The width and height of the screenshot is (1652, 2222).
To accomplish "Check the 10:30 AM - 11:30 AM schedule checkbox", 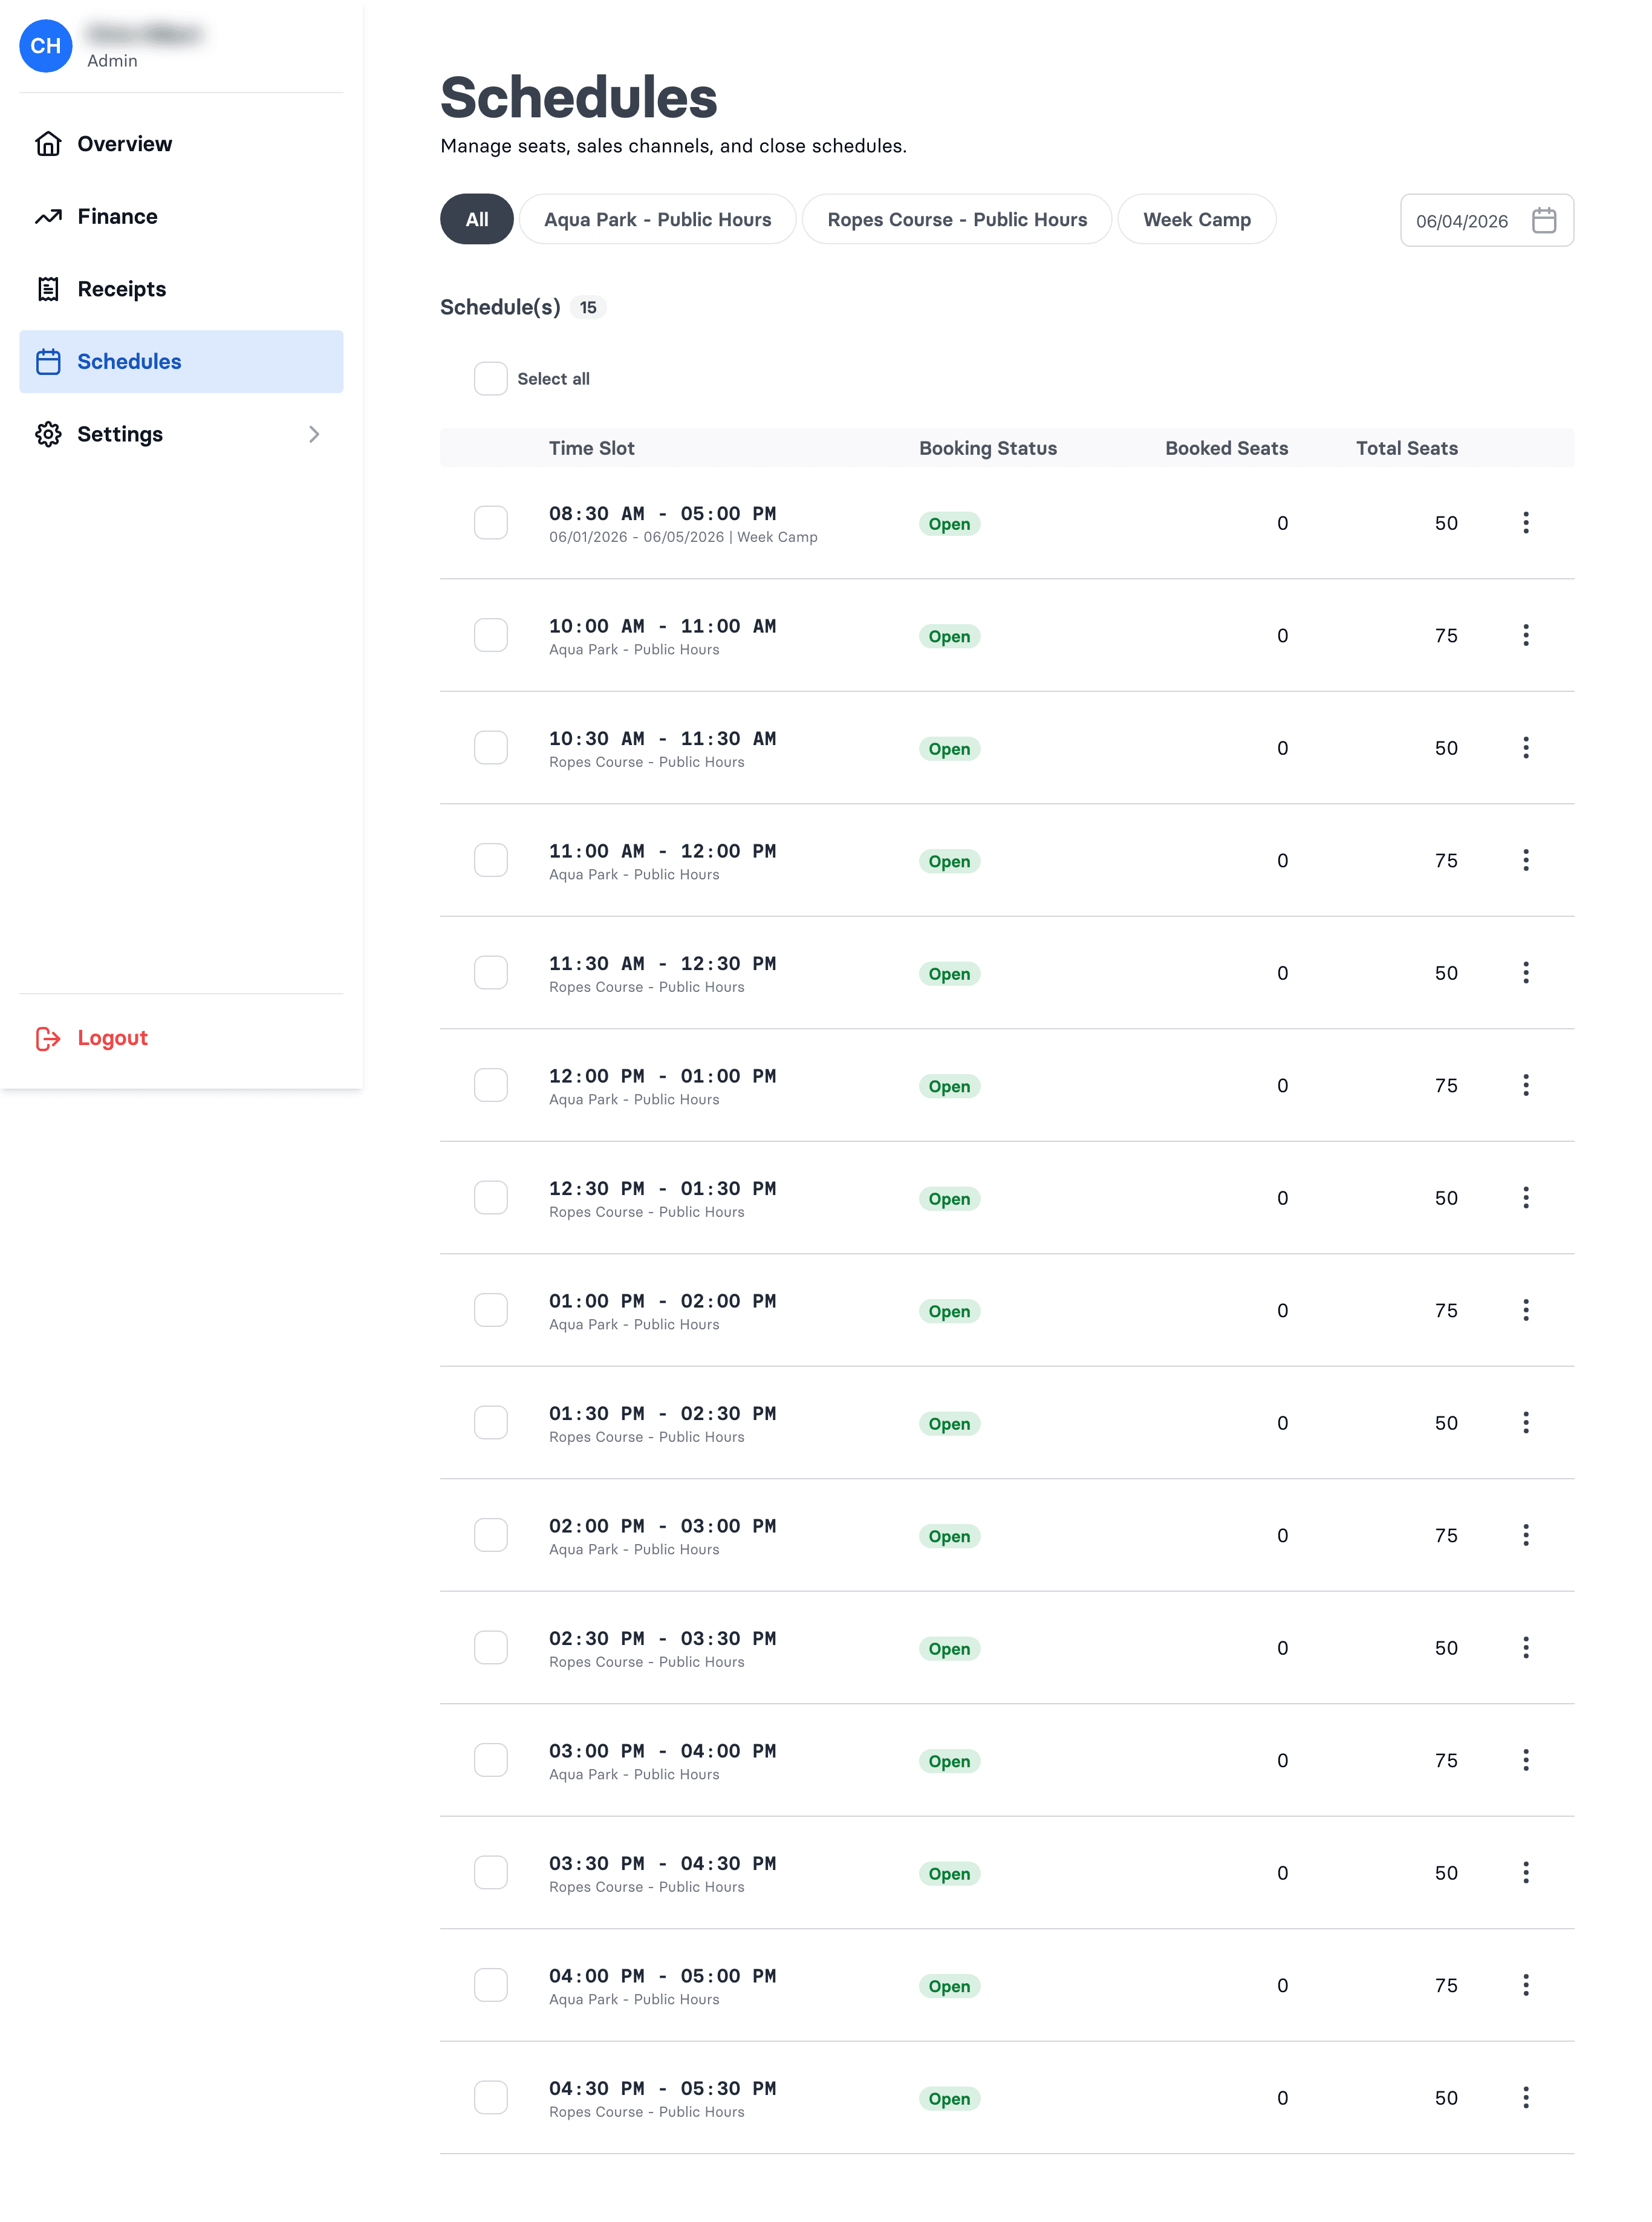I will [490, 748].
